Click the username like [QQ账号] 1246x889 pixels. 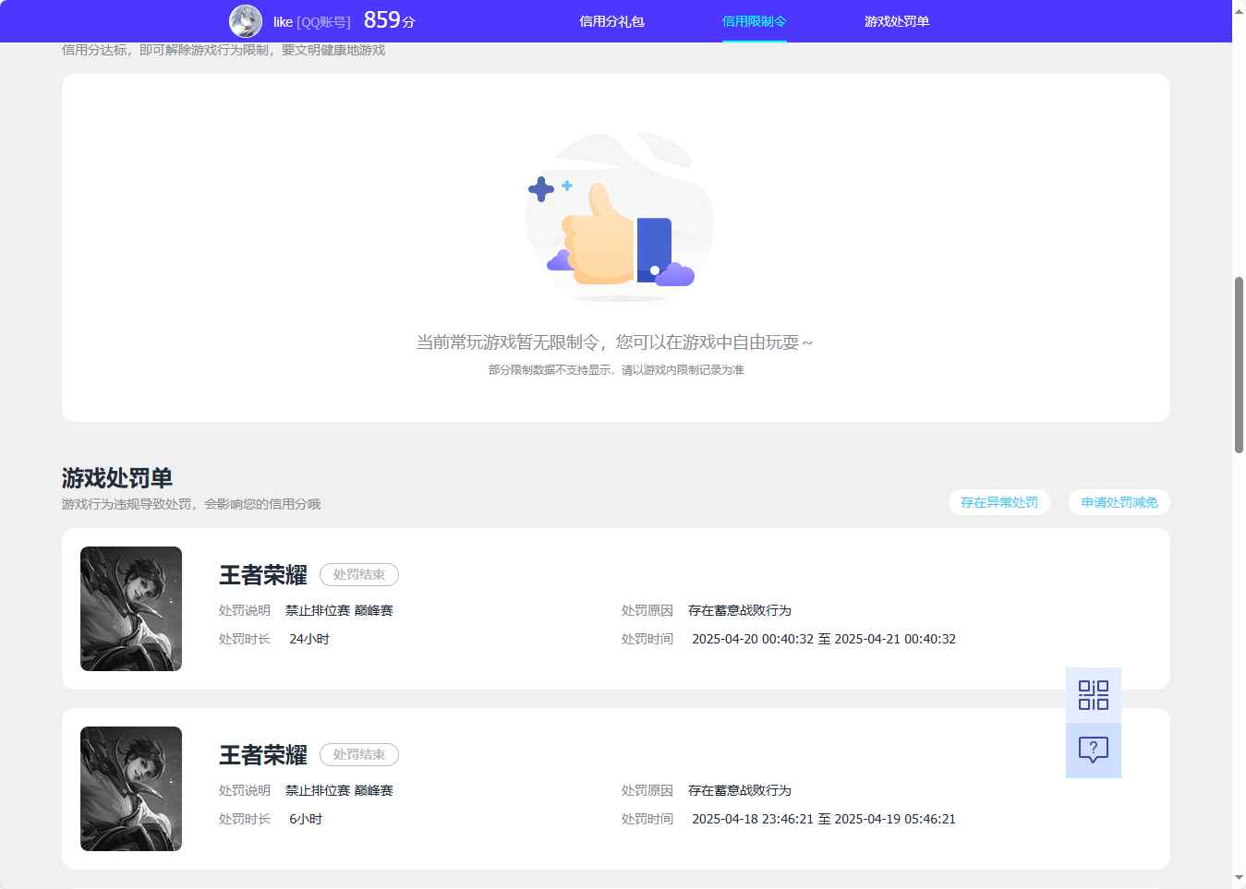312,22
